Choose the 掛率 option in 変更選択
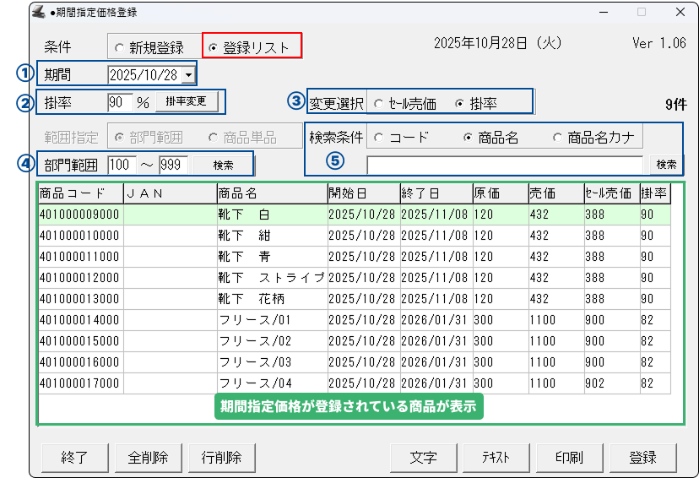 [459, 103]
